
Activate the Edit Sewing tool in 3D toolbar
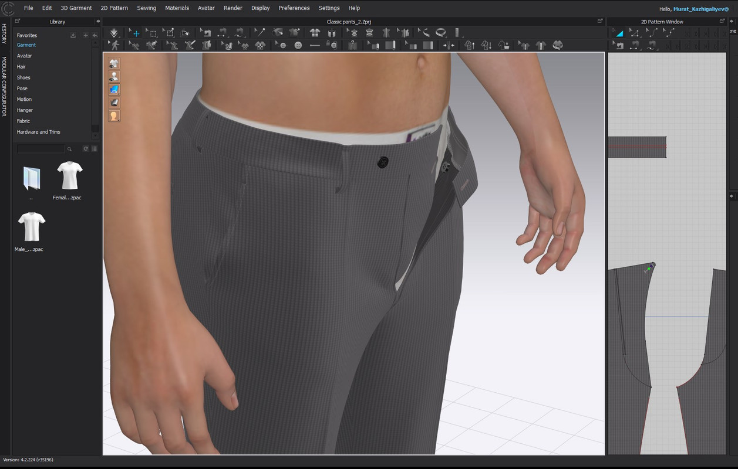[205, 33]
